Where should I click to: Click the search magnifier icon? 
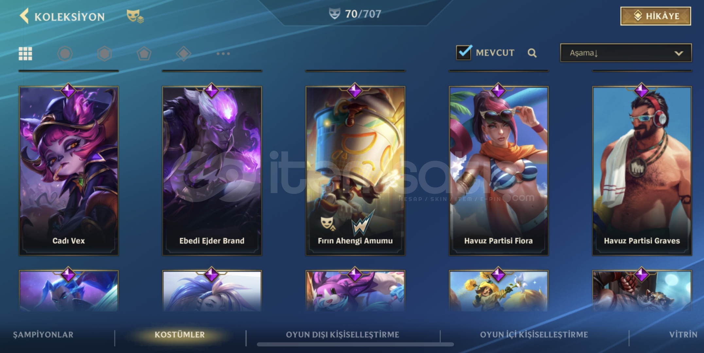point(532,53)
